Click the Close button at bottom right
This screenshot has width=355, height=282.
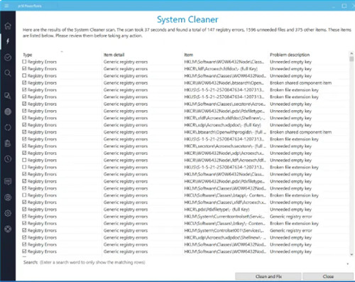(328, 276)
